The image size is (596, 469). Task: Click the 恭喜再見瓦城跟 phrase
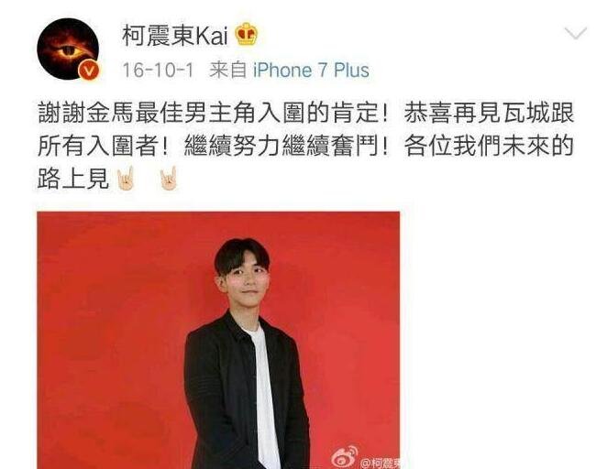489,113
